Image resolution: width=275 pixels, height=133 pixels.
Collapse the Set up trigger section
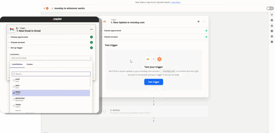click(x=51, y=48)
